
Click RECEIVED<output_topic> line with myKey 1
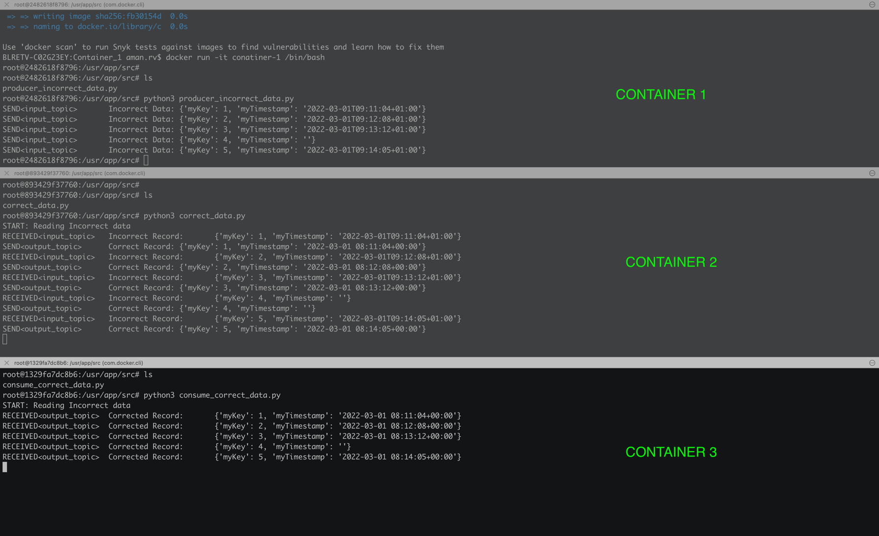coord(232,416)
